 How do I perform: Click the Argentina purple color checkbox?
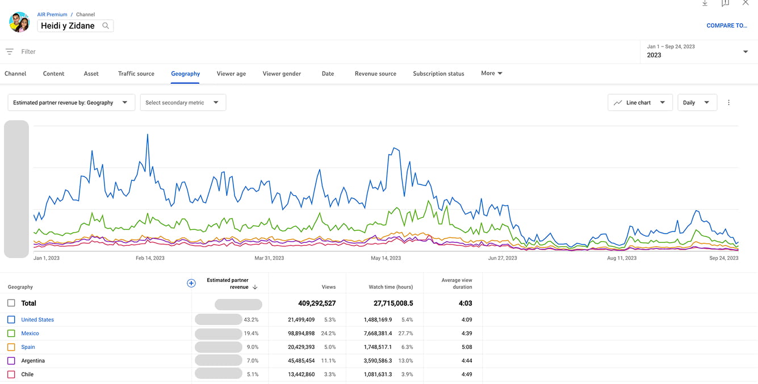click(11, 361)
